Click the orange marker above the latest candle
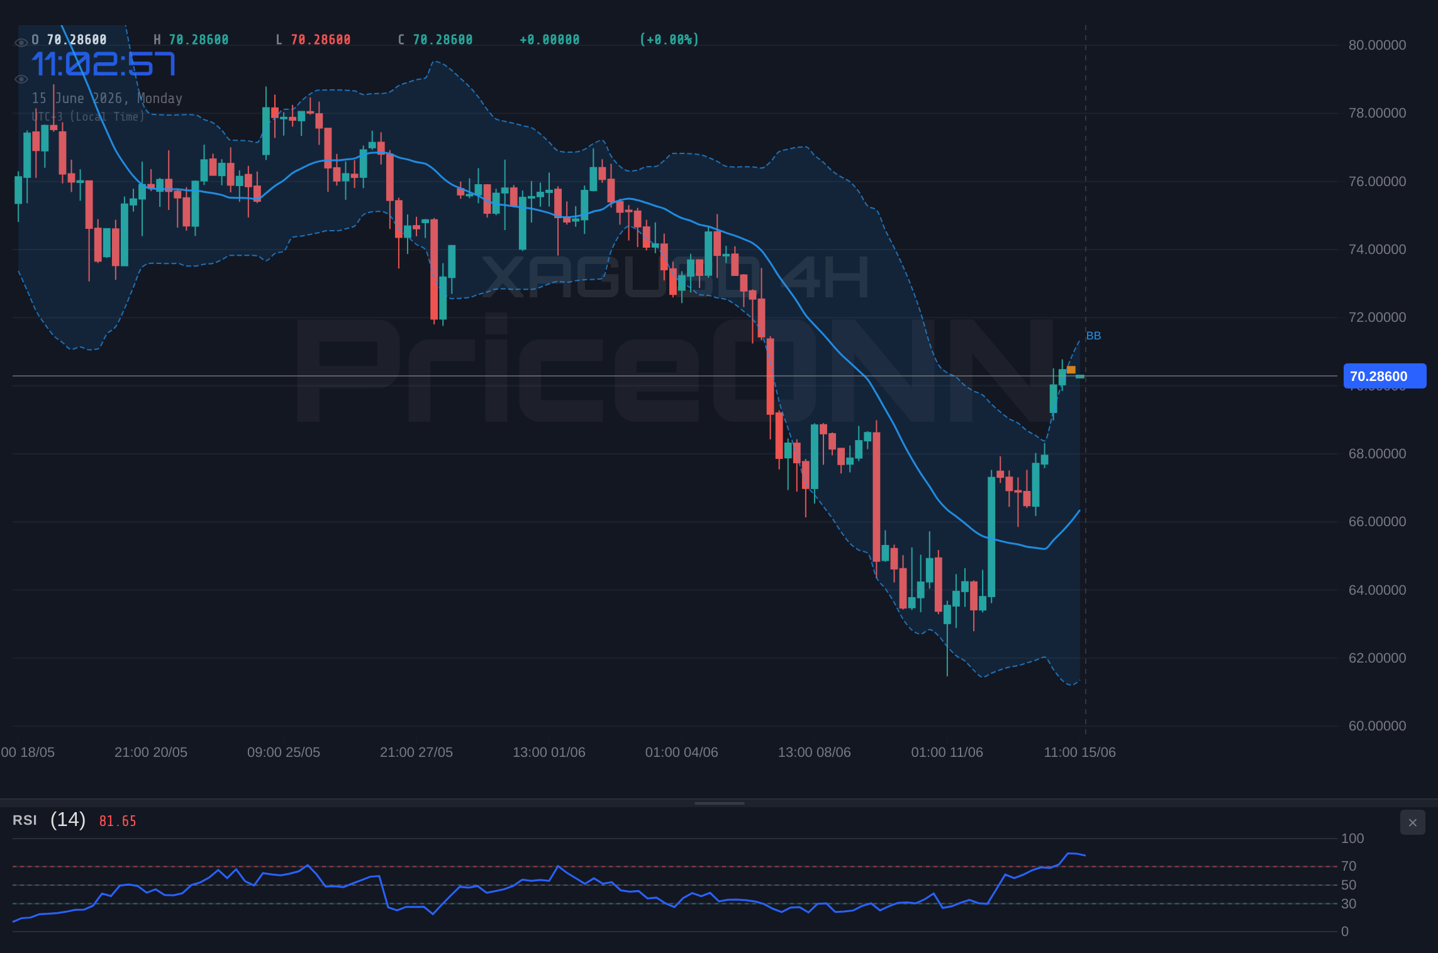 [x=1071, y=370]
